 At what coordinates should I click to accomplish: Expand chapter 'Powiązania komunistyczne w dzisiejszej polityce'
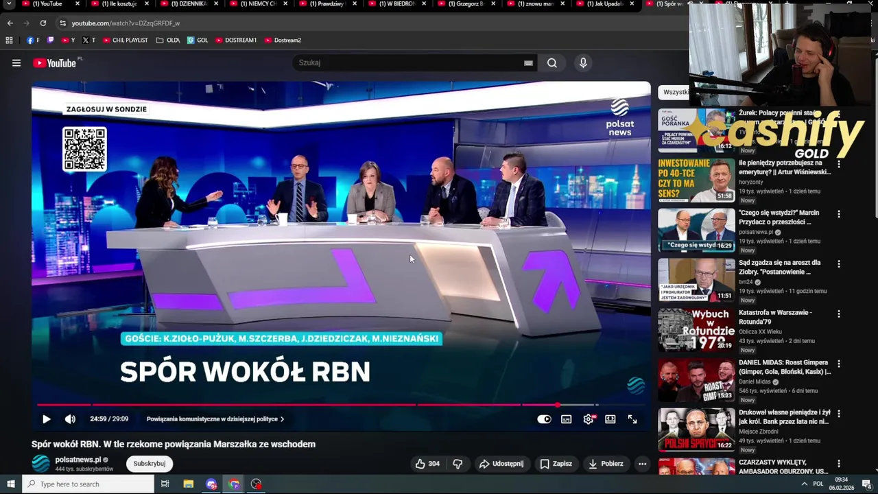215,419
